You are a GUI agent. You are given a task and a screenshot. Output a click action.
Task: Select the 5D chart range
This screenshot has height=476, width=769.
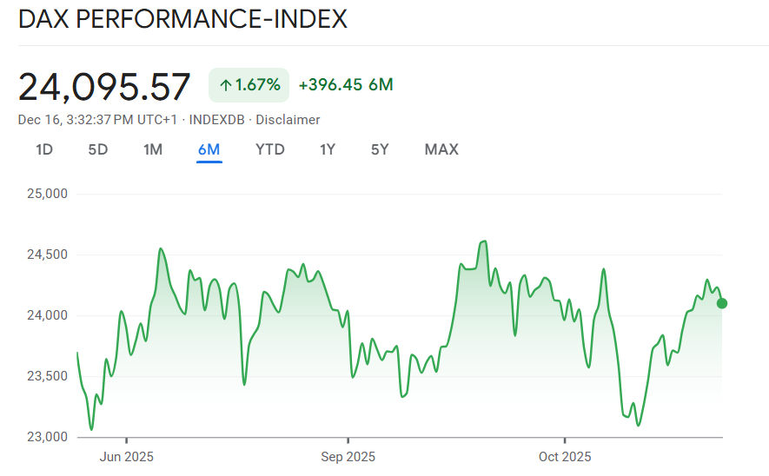click(x=98, y=149)
